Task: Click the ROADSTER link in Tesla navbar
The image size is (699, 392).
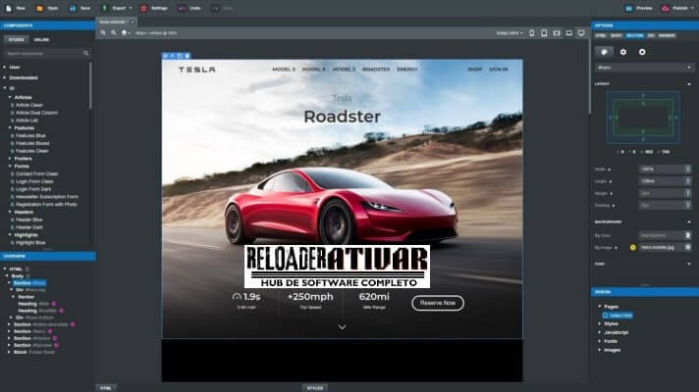Action: tap(376, 70)
